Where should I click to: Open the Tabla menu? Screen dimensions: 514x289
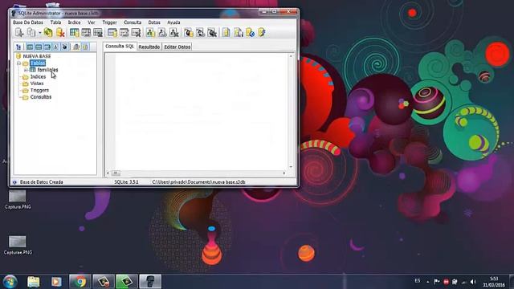(55, 22)
